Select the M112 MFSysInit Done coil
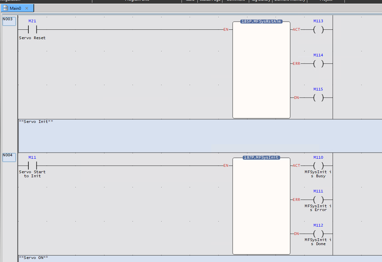 [x=318, y=234]
